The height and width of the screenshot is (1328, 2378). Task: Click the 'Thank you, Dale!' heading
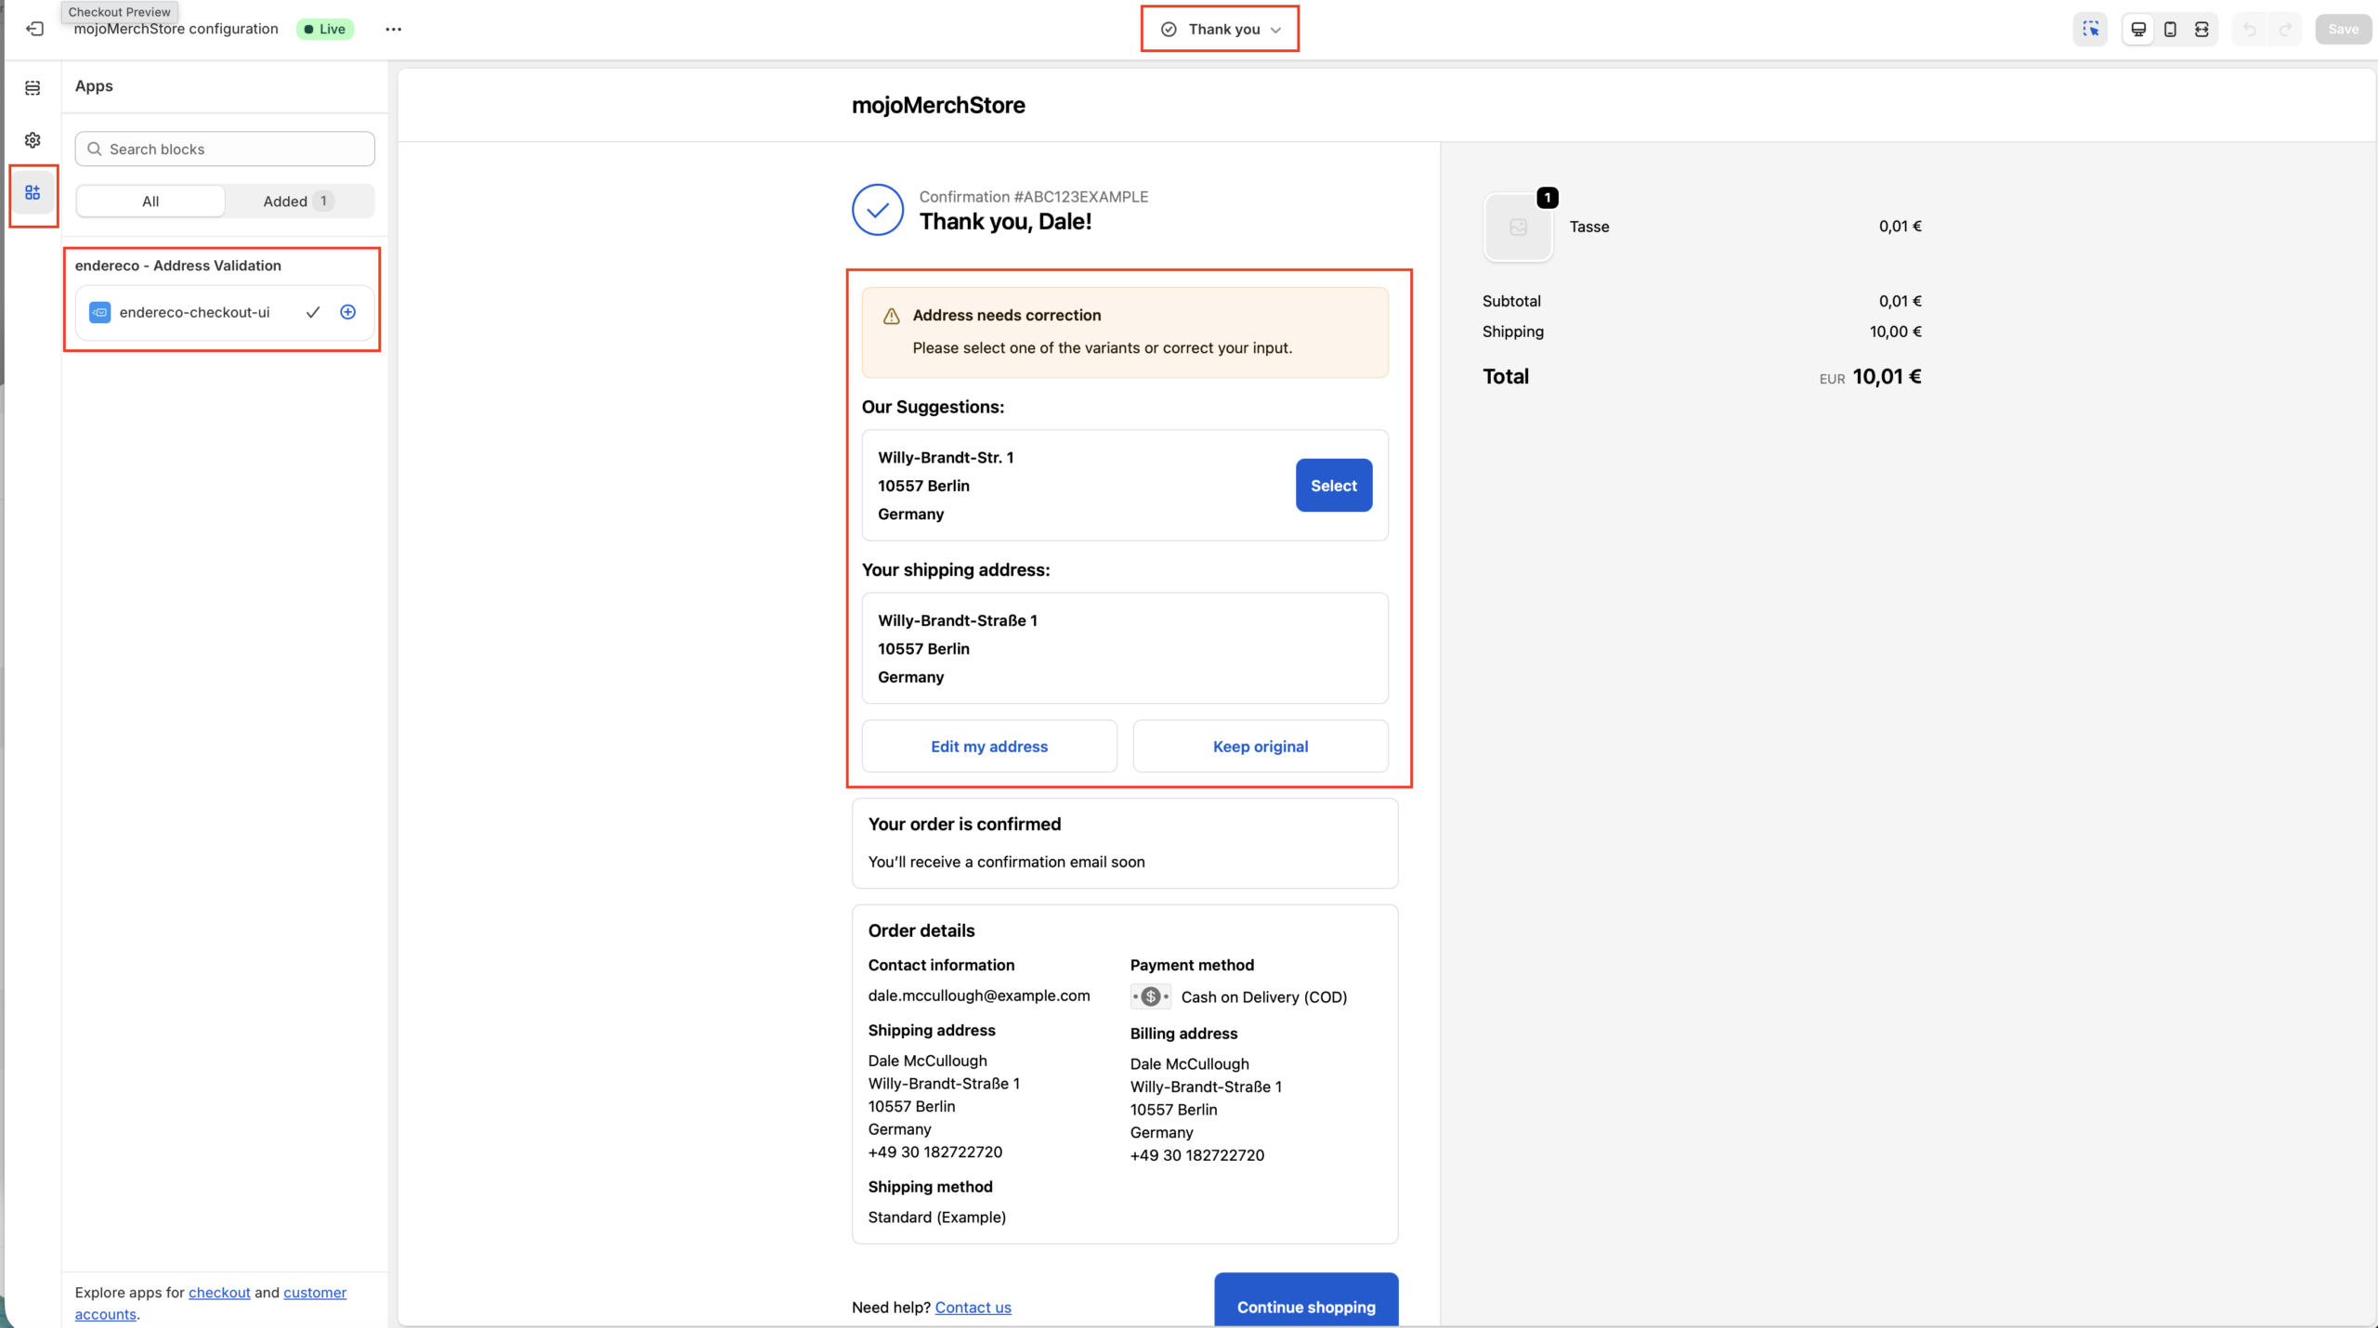click(1005, 222)
